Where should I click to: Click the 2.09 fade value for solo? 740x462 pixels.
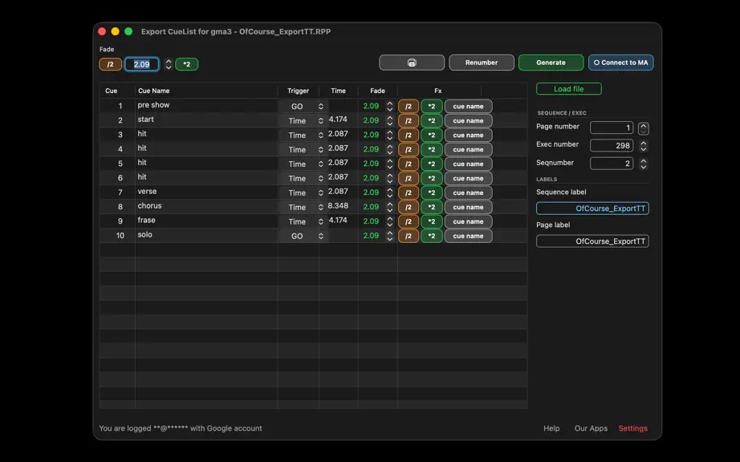[x=371, y=235]
